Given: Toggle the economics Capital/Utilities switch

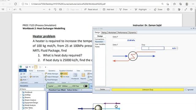Looking at the screenshot, I should click(85, 86).
